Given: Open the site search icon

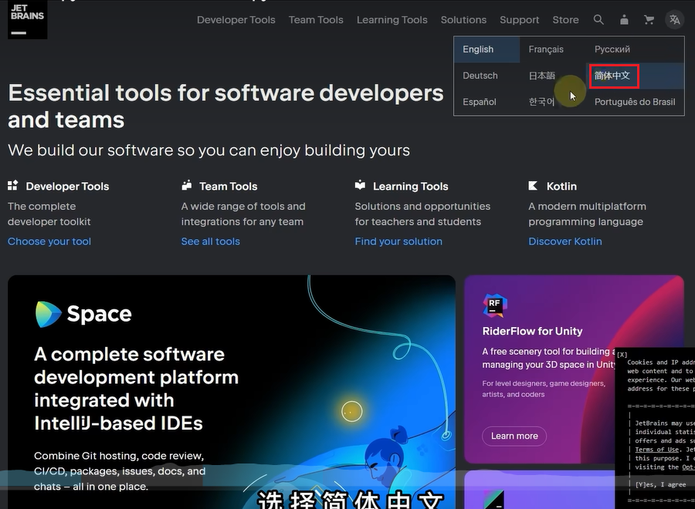Looking at the screenshot, I should pos(598,20).
